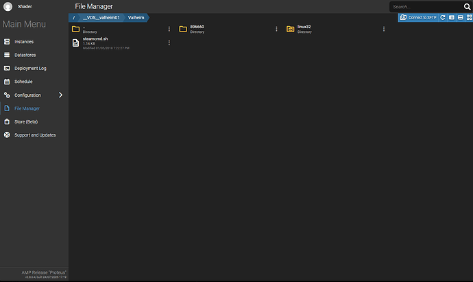Switch to grid tile view

point(469,18)
